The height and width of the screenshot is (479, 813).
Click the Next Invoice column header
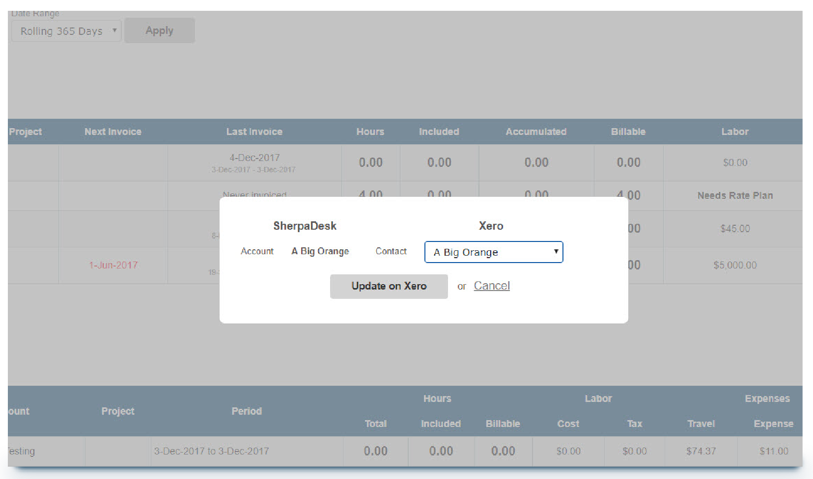(x=113, y=132)
